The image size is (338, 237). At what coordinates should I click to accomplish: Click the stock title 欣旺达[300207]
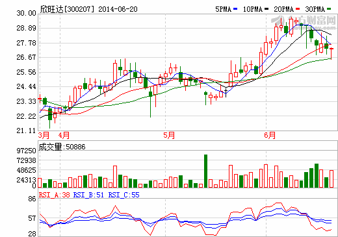pyautogui.click(x=68, y=9)
